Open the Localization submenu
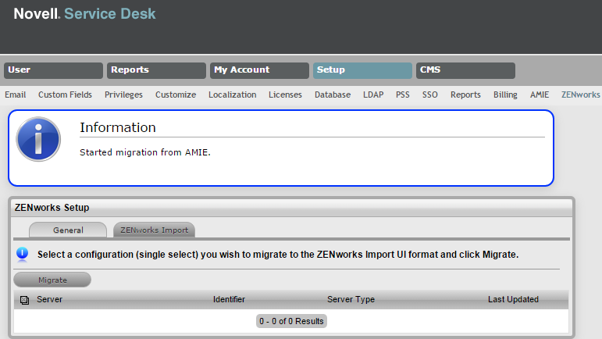 click(232, 95)
